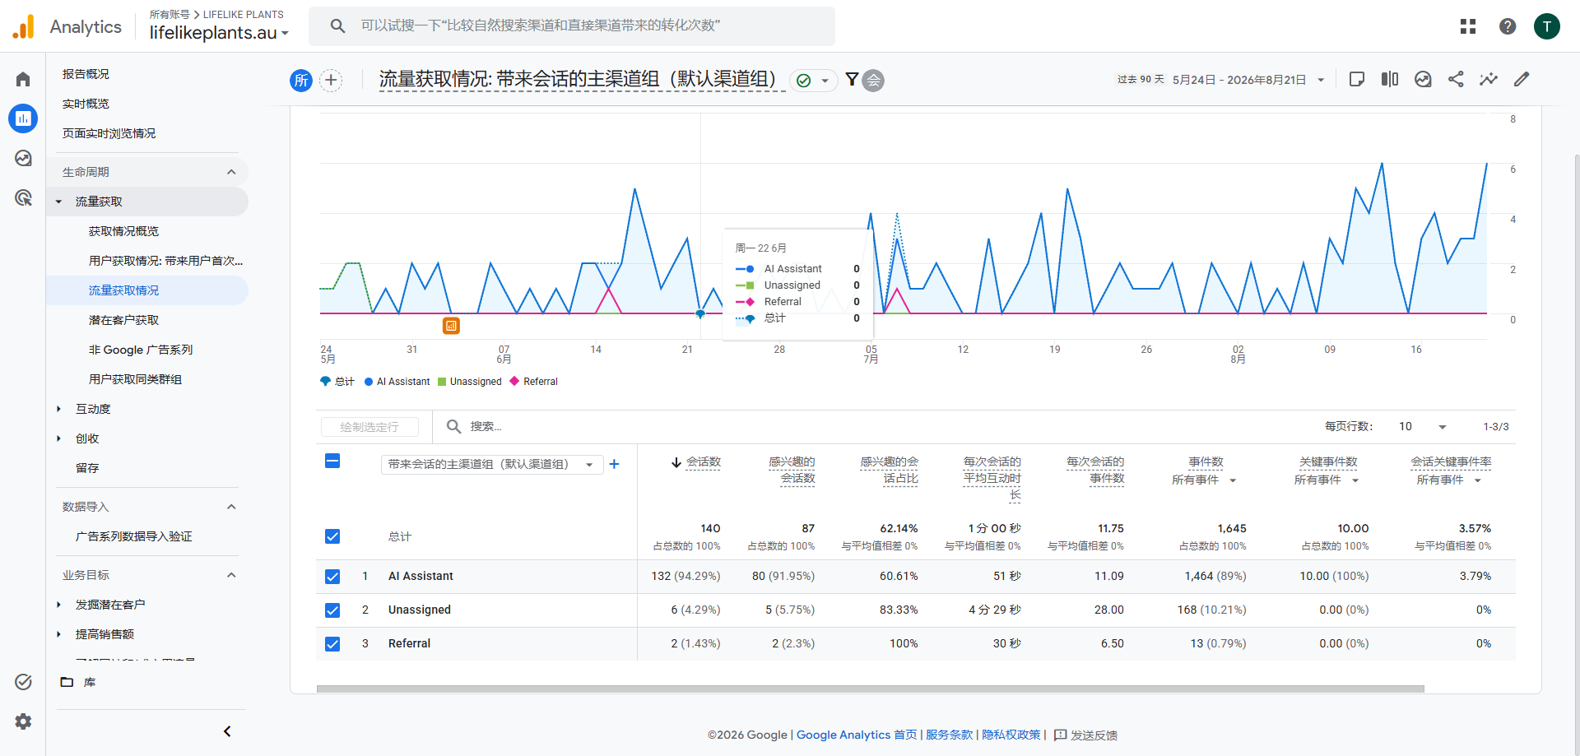Uncheck the Unassigned row checkbox
Screen dimensions: 1580x756
[332, 610]
